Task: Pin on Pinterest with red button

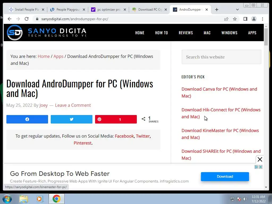Action: (x=116, y=119)
